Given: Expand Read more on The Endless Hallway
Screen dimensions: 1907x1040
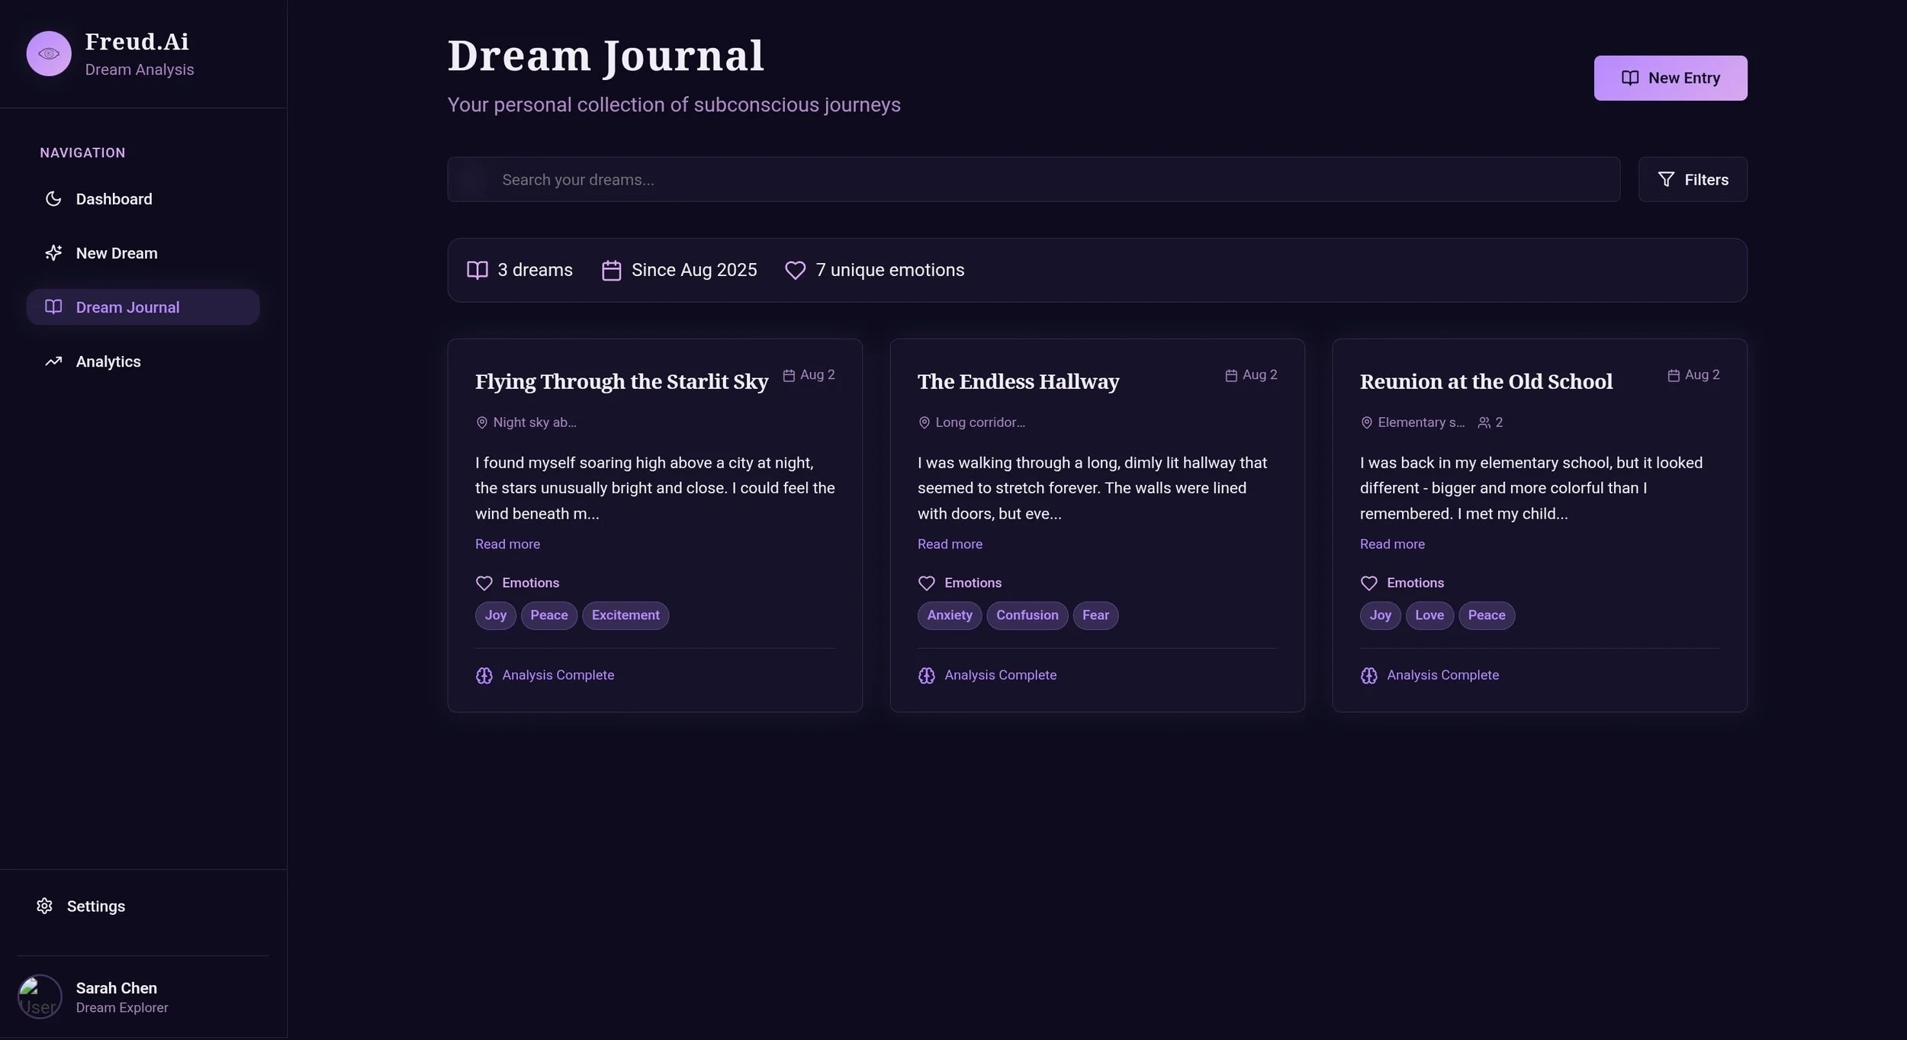Looking at the screenshot, I should [950, 544].
